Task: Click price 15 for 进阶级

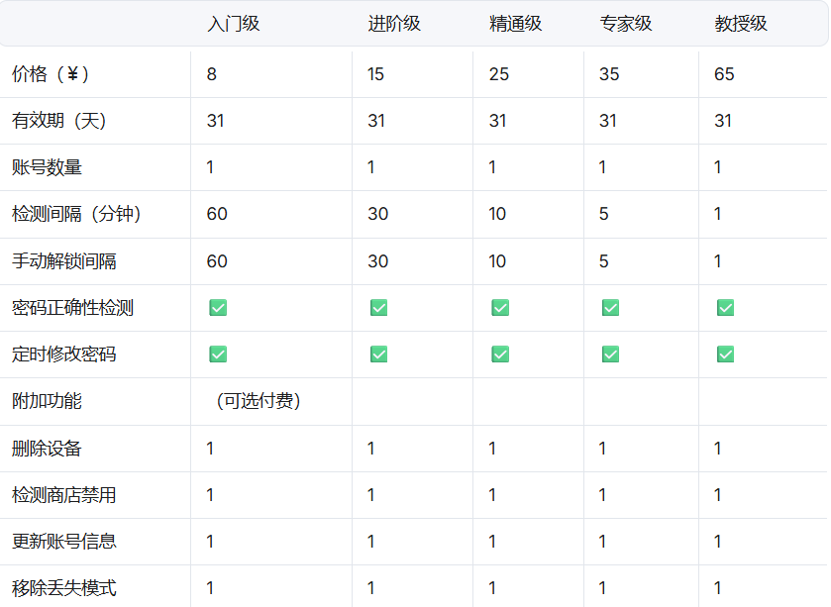Action: click(375, 74)
